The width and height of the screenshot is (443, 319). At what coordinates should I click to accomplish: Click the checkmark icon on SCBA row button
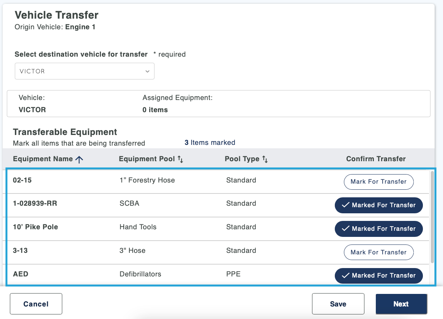345,205
